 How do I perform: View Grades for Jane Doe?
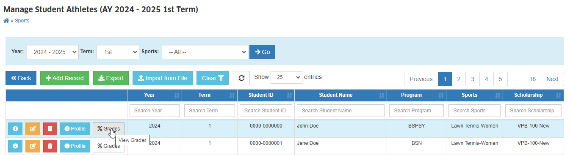109,146
